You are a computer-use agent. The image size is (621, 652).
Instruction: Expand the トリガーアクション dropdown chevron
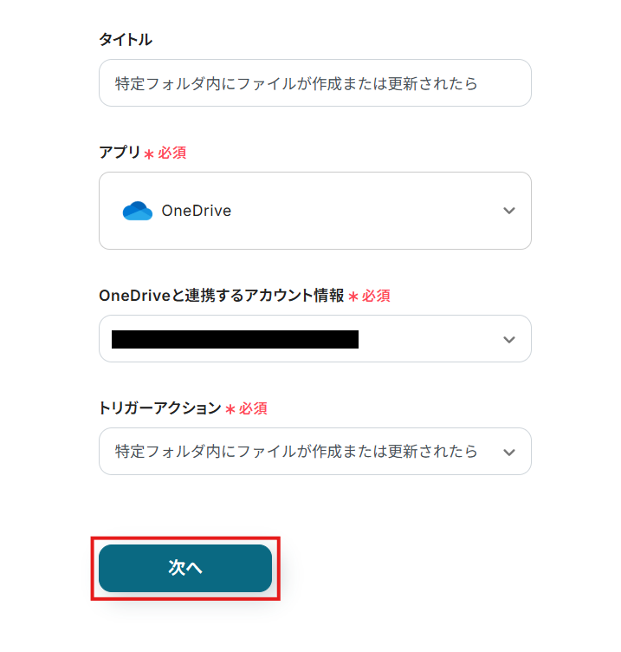click(x=509, y=452)
